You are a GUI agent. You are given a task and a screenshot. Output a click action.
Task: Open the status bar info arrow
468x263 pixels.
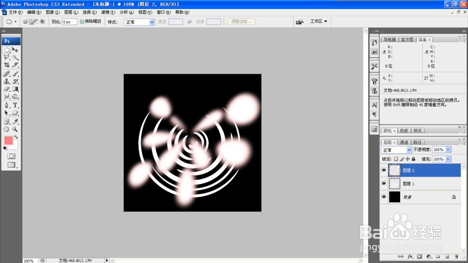[x=107, y=261]
